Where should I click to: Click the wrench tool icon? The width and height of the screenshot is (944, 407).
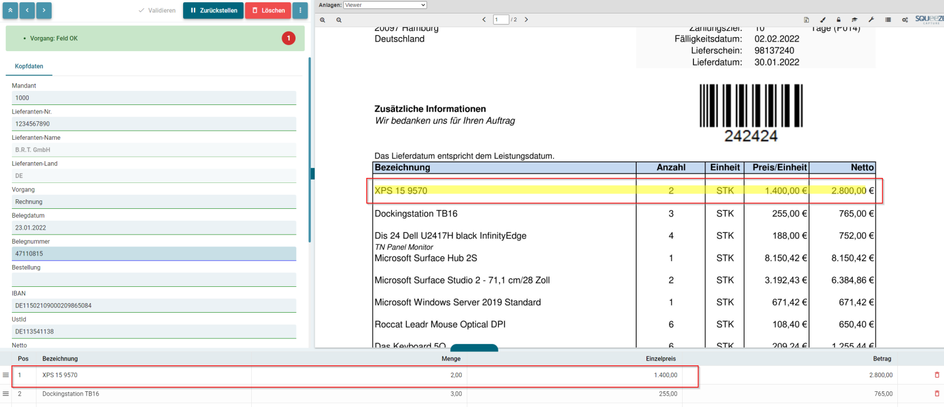coord(871,20)
